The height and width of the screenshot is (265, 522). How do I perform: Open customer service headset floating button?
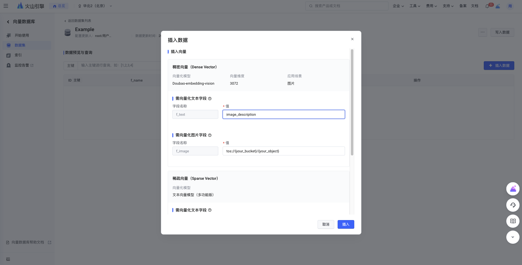coord(513,205)
